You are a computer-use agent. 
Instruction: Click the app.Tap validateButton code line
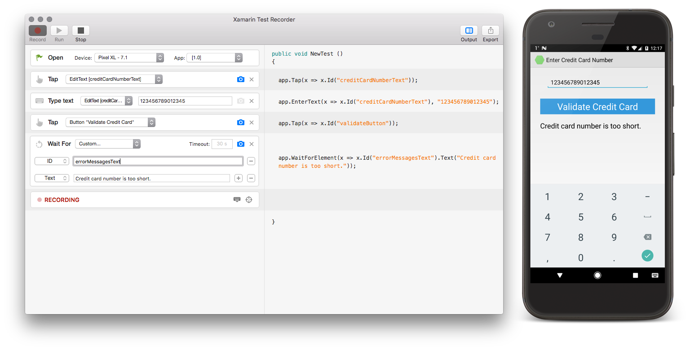338,123
